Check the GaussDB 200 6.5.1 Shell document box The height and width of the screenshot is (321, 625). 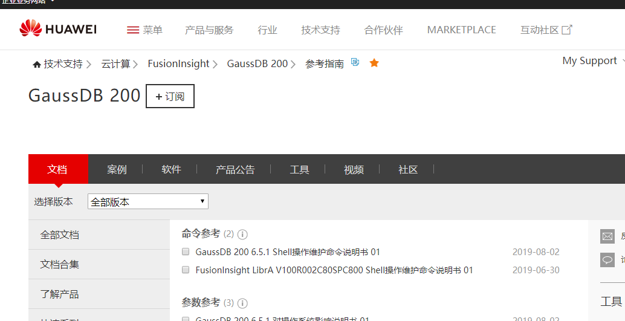(x=186, y=251)
